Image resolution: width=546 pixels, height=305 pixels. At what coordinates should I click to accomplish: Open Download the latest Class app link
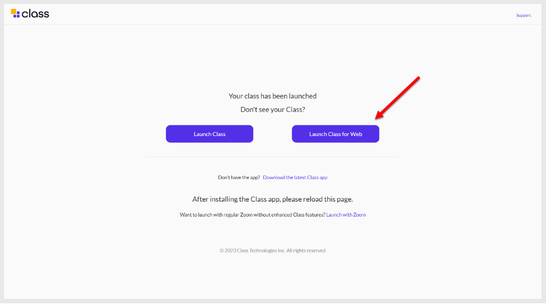coord(295,177)
